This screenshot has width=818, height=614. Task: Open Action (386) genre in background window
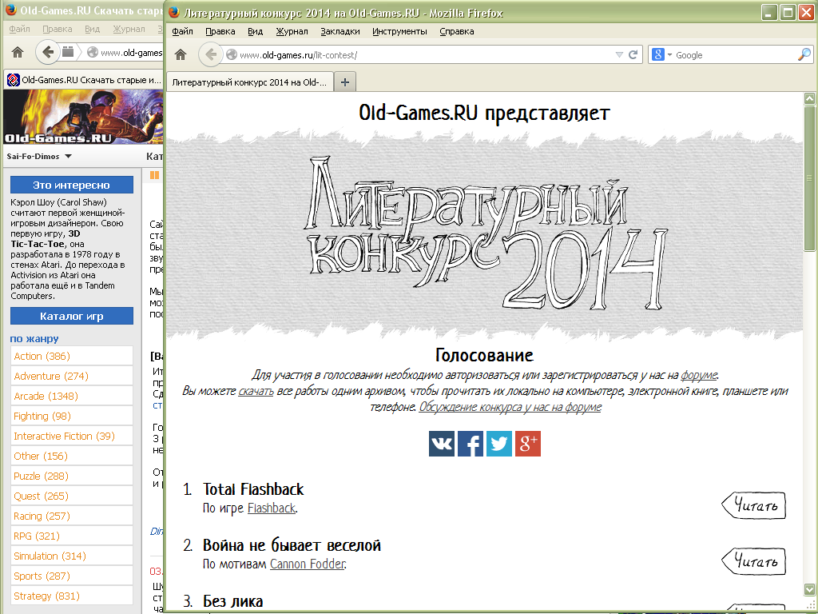click(42, 356)
